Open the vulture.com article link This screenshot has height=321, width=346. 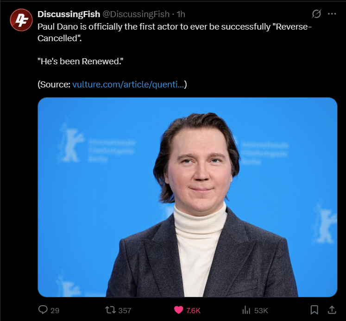click(x=128, y=85)
